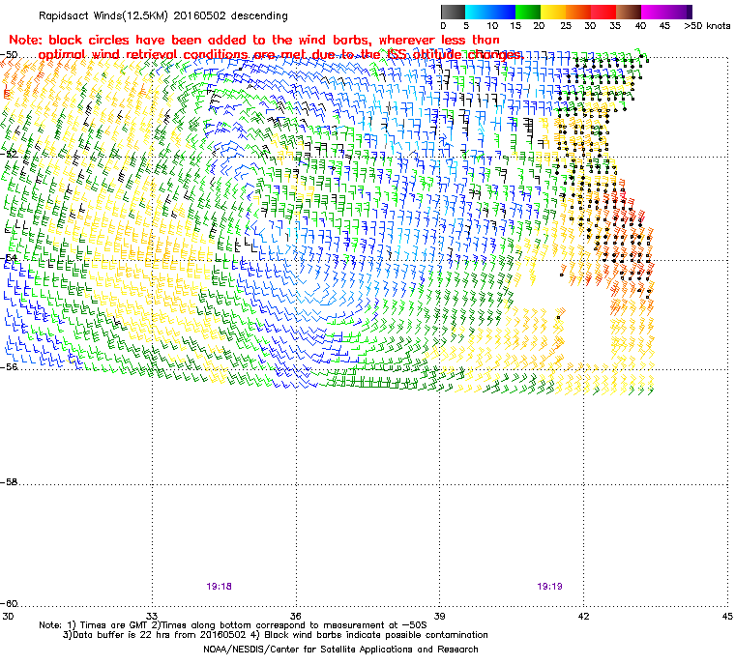Click the gray 0-5 knots color swatch
Image resolution: width=735 pixels, height=665 pixels.
pyautogui.click(x=453, y=12)
